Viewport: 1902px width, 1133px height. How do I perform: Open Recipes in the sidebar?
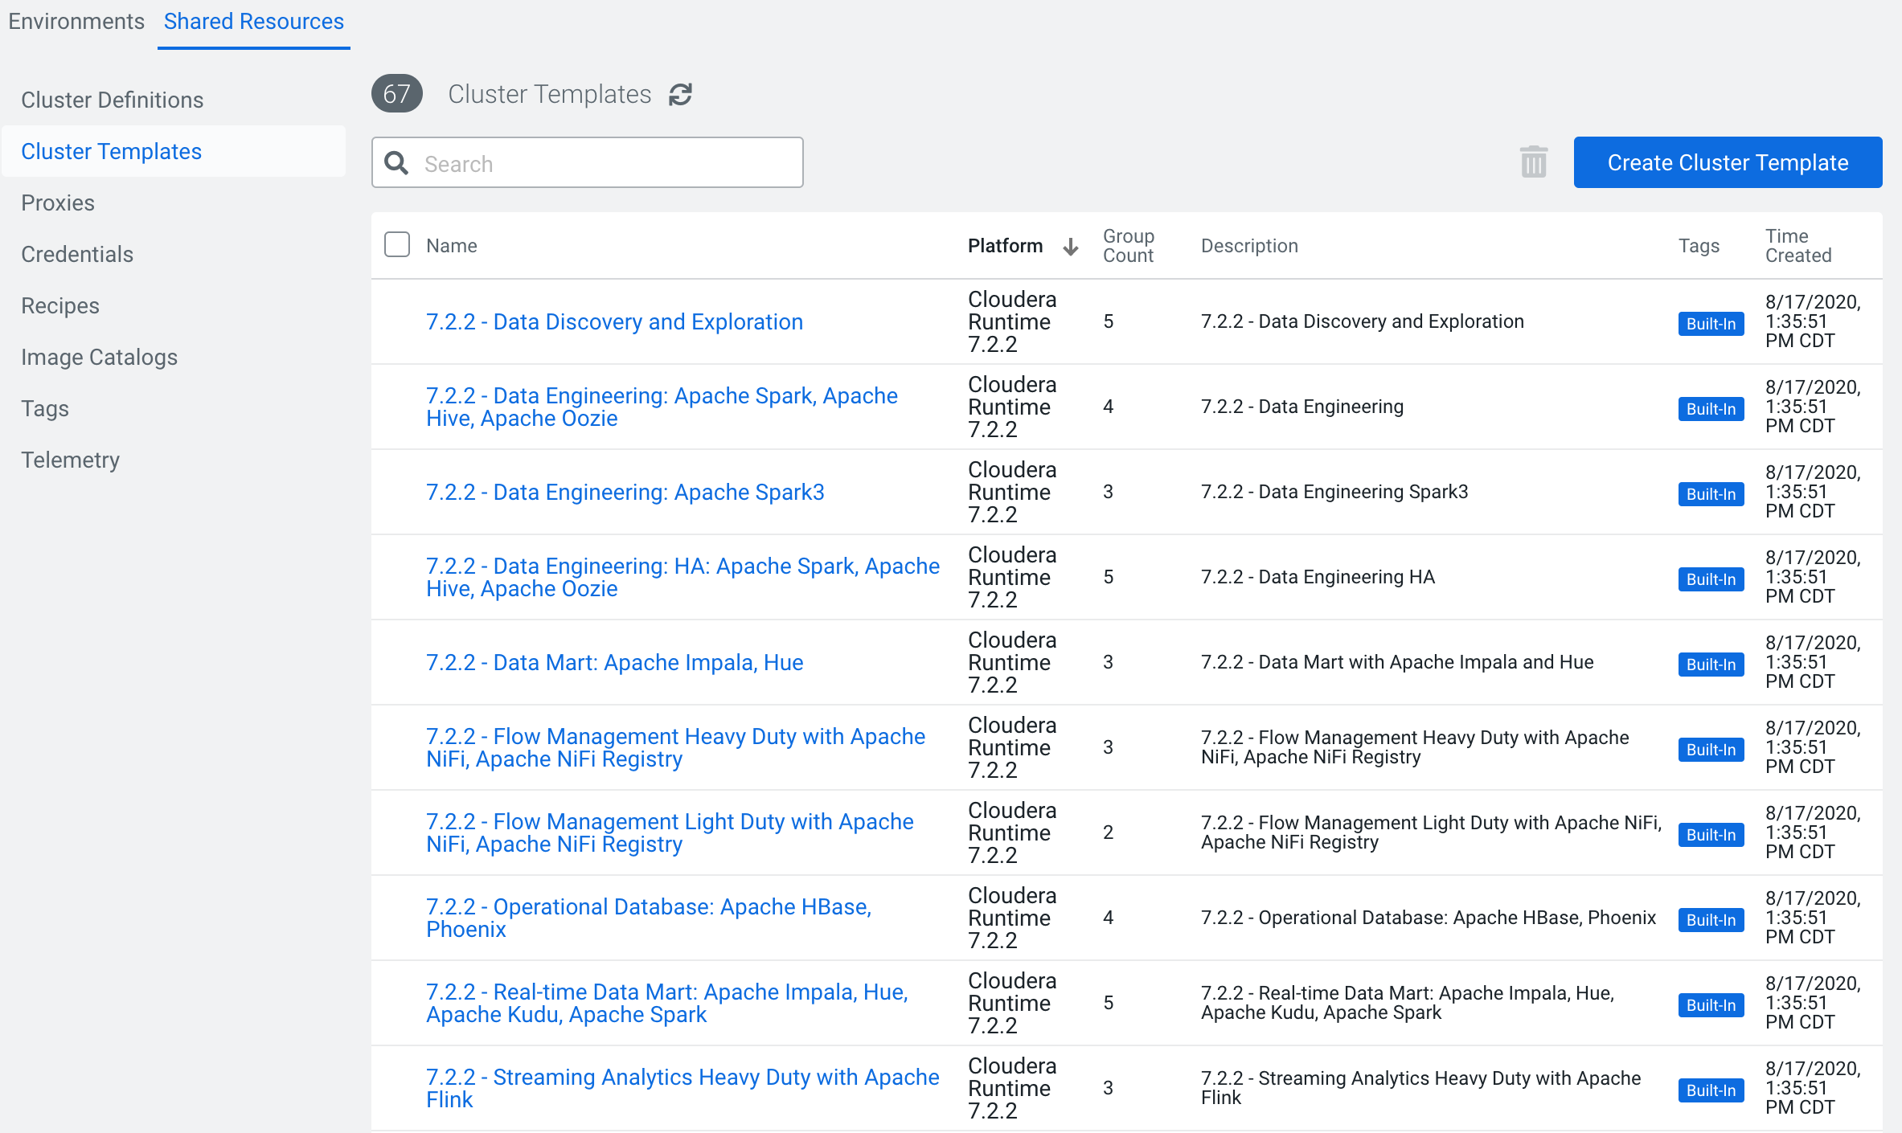point(60,305)
